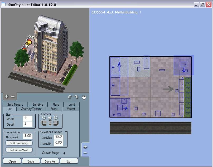Open the Water tab
Image resolution: width=213 pixels, height=167 pixels.
coord(71,109)
